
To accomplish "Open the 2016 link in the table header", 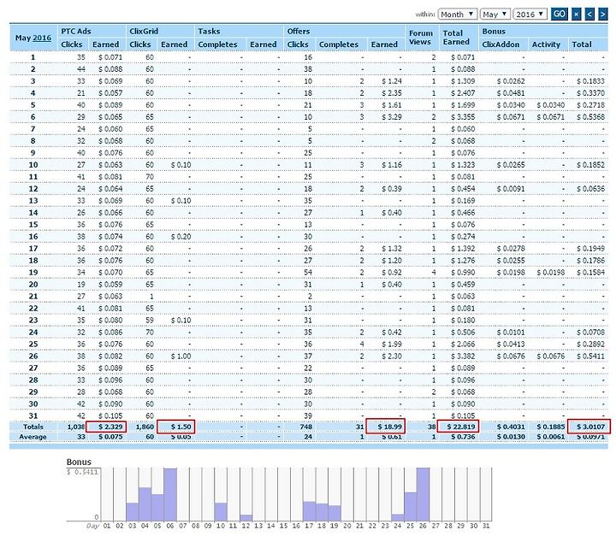I will [42, 38].
